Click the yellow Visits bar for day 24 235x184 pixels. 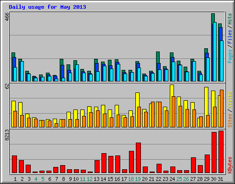point(172,91)
